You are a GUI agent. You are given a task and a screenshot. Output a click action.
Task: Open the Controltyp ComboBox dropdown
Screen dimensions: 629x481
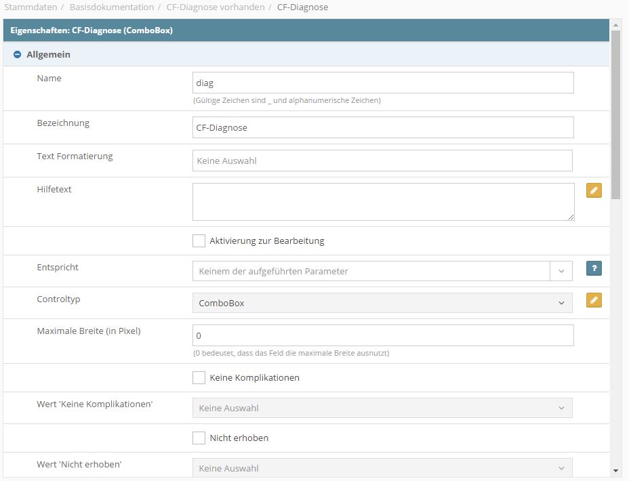tap(382, 303)
